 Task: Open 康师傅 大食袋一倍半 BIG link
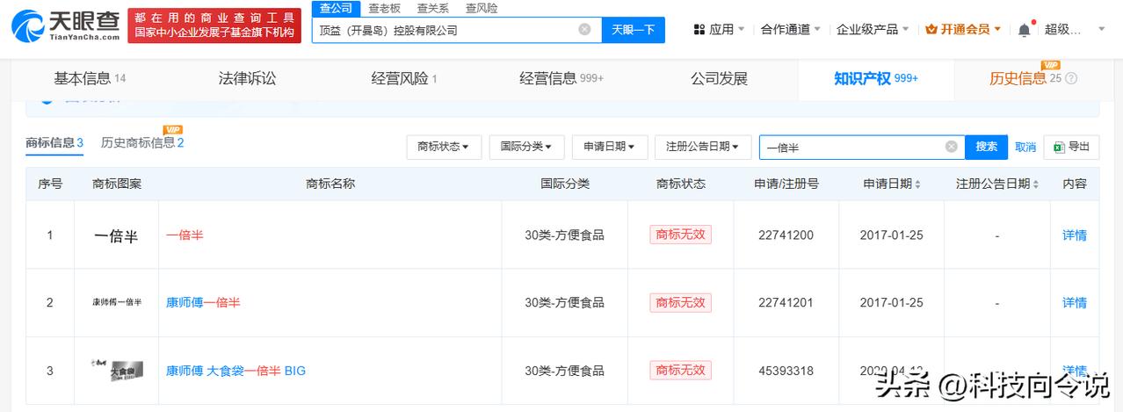[x=235, y=371]
